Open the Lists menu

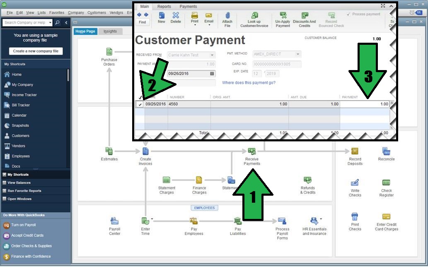tap(41, 12)
